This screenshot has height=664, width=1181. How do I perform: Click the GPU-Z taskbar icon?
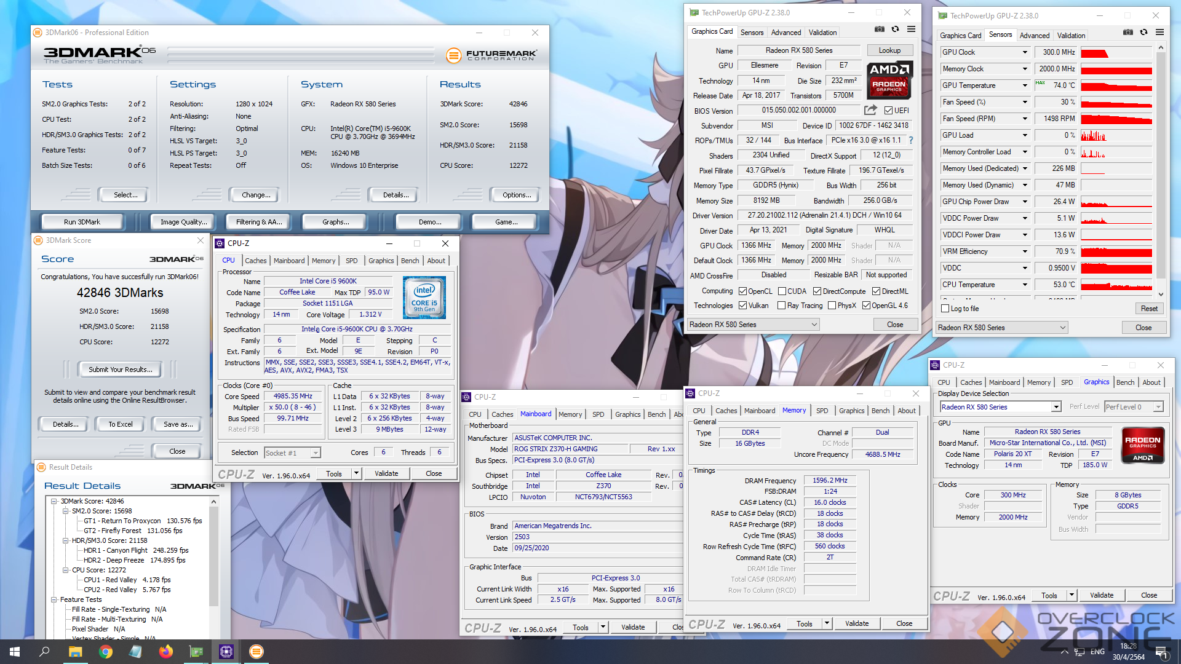coord(196,652)
